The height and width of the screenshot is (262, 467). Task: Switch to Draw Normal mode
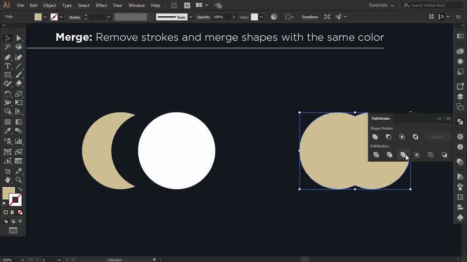pyautogui.click(x=6, y=221)
